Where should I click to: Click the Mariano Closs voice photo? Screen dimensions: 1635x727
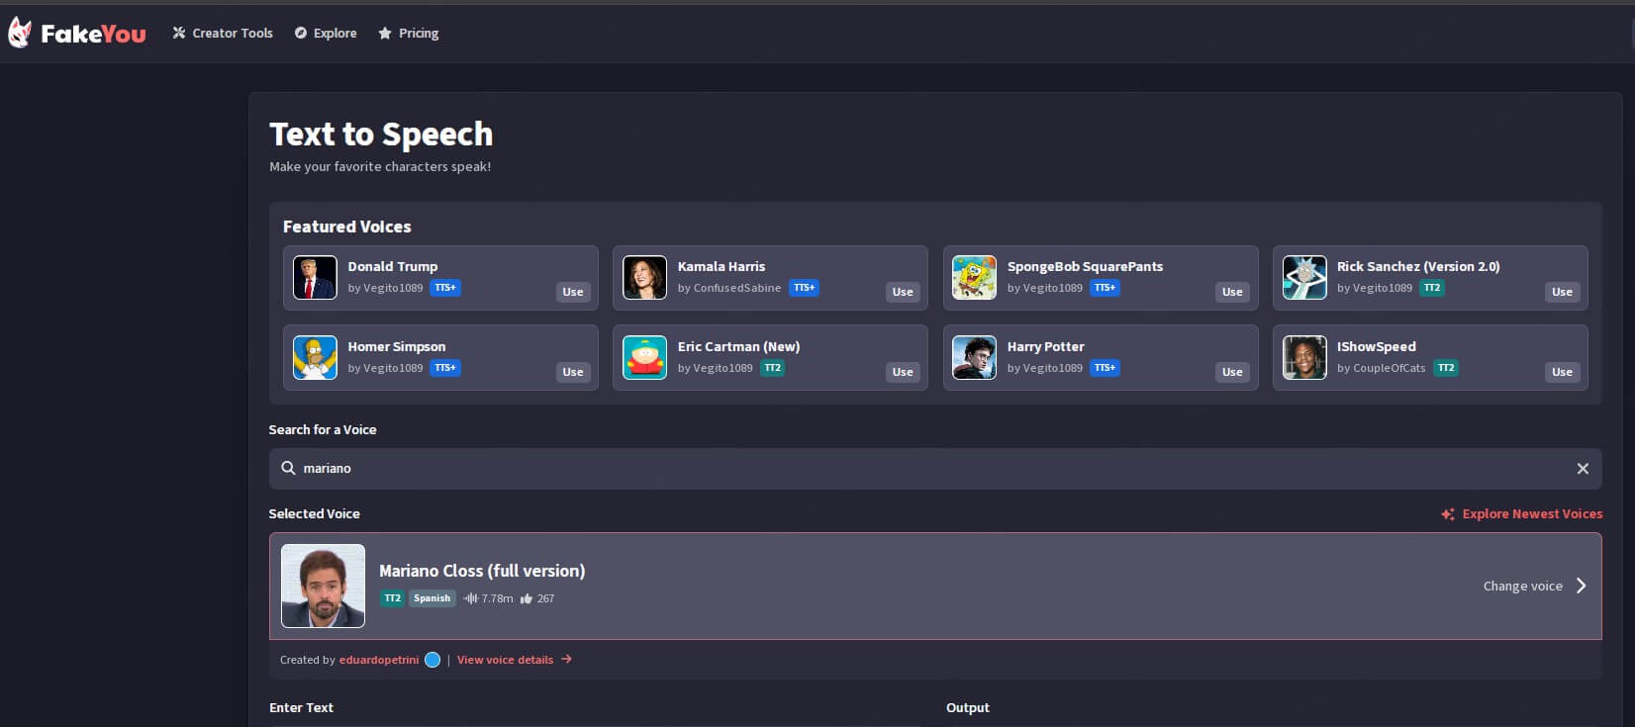coord(323,586)
